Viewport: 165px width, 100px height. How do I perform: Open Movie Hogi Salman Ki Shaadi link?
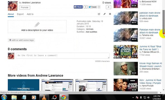click(150, 65)
